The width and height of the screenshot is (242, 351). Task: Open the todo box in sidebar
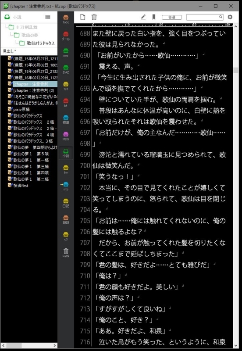pos(66,19)
